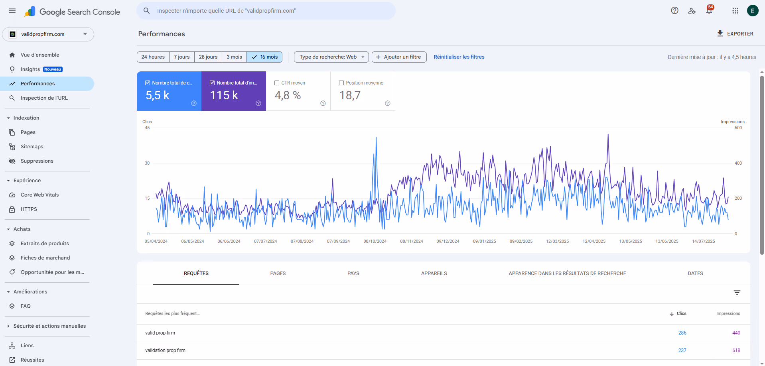
Task: Select the 16 mois date range
Action: [264, 57]
